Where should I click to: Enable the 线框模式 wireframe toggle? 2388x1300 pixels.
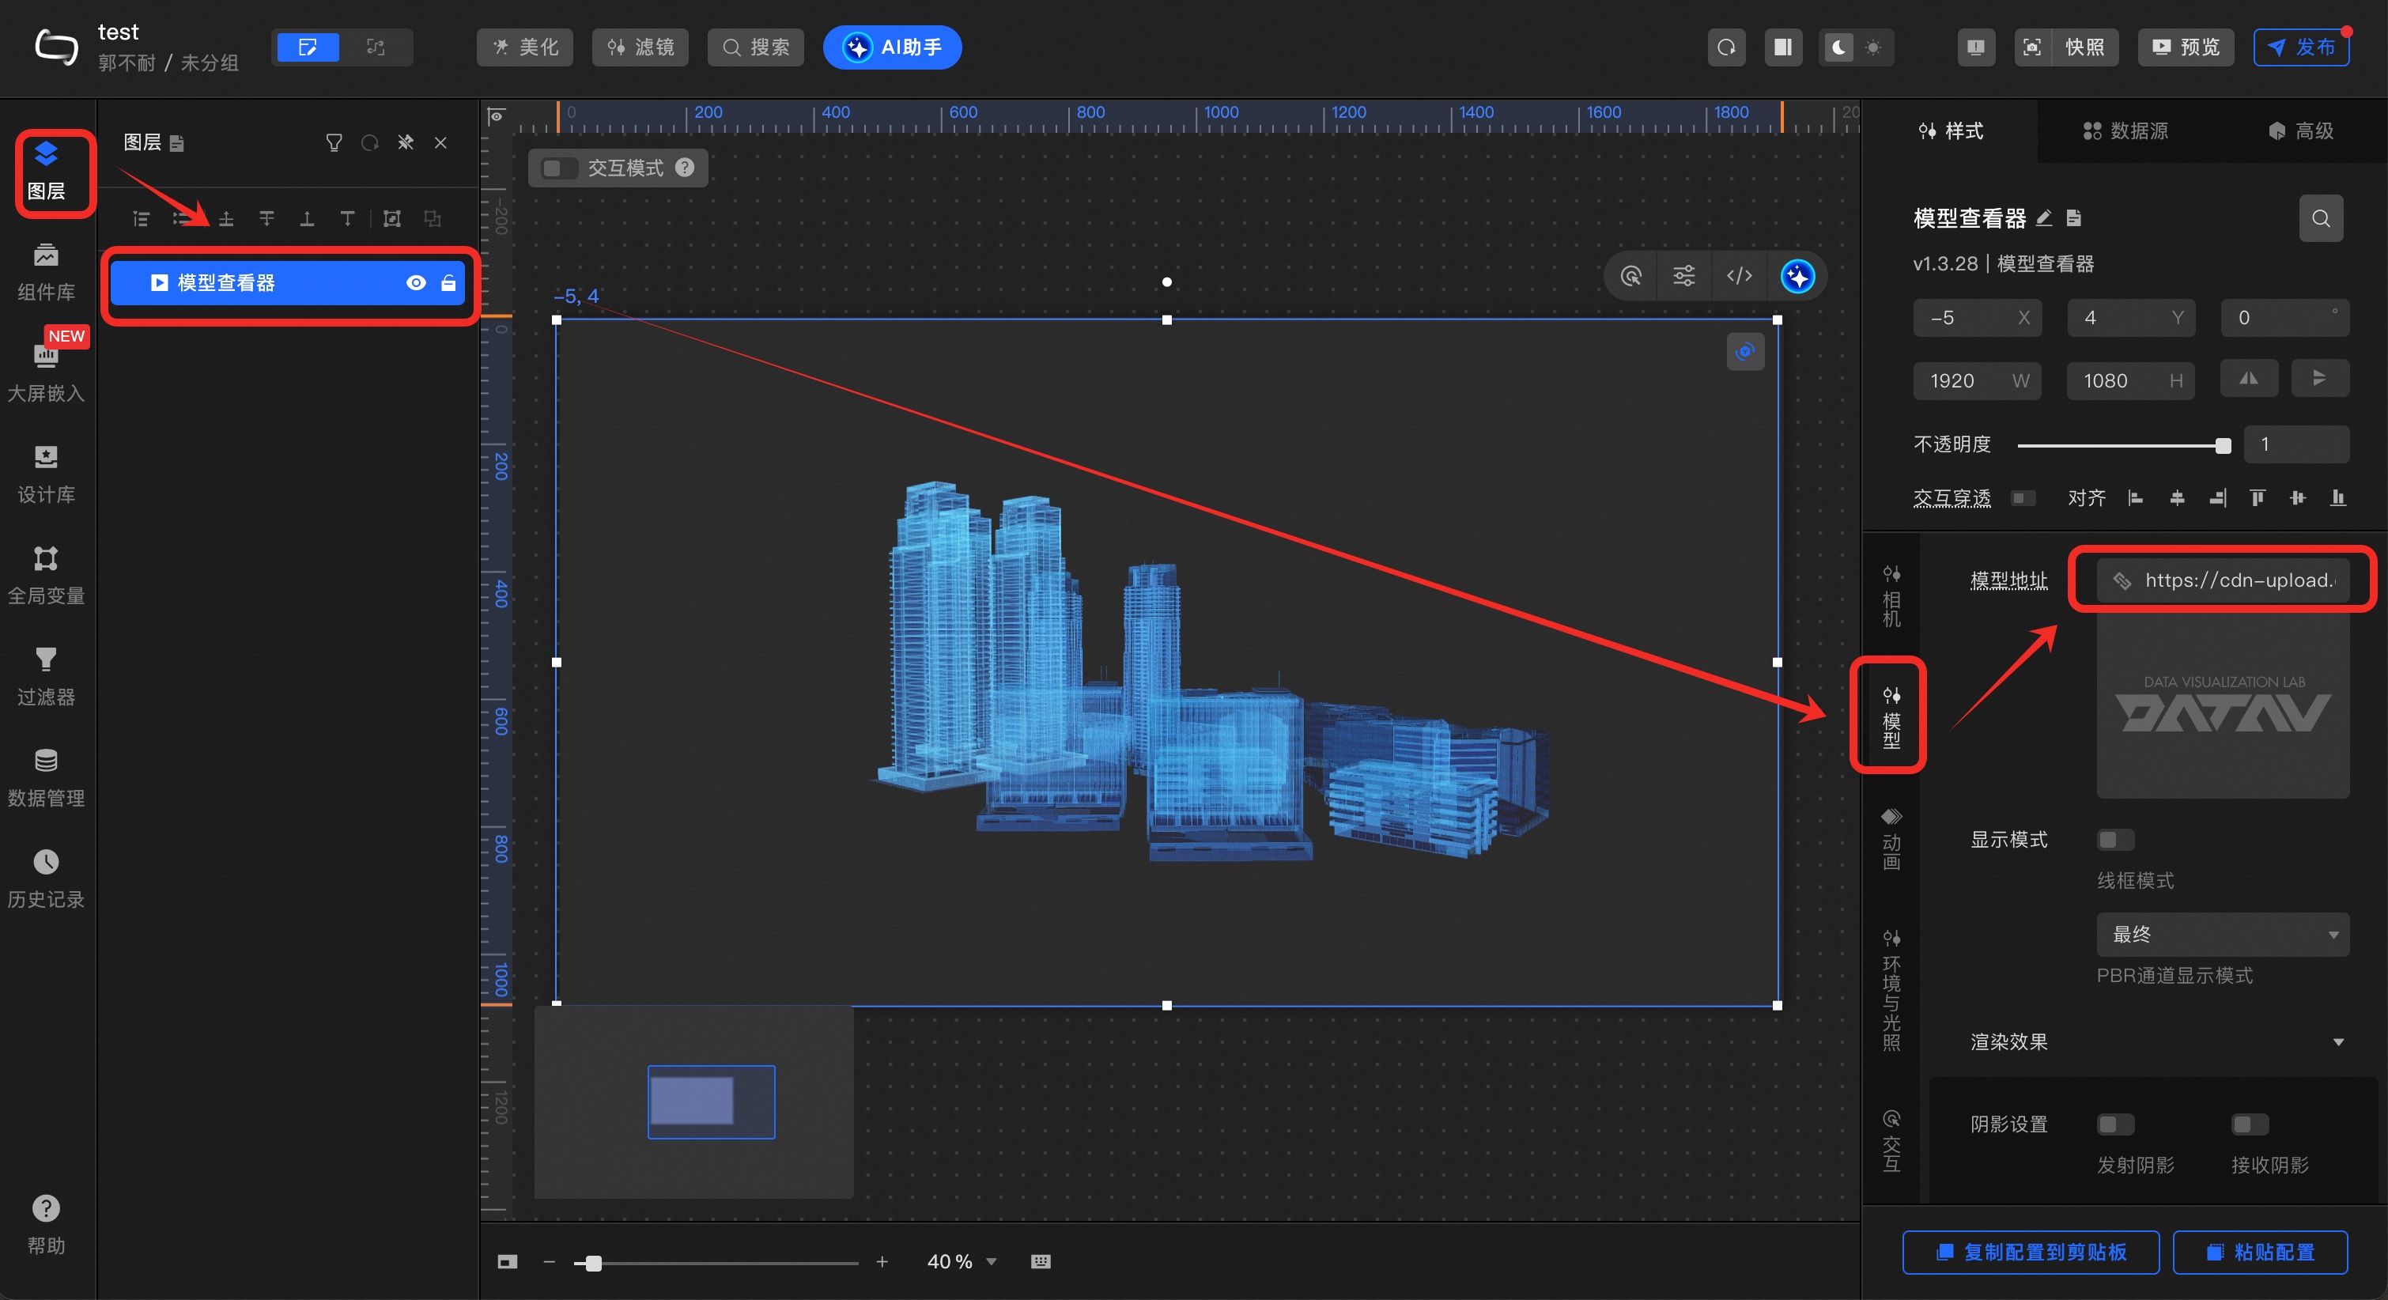(x=2114, y=840)
